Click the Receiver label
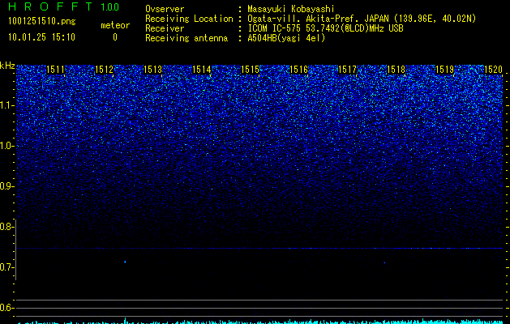Screen dimensions: 510x324 click(165, 28)
